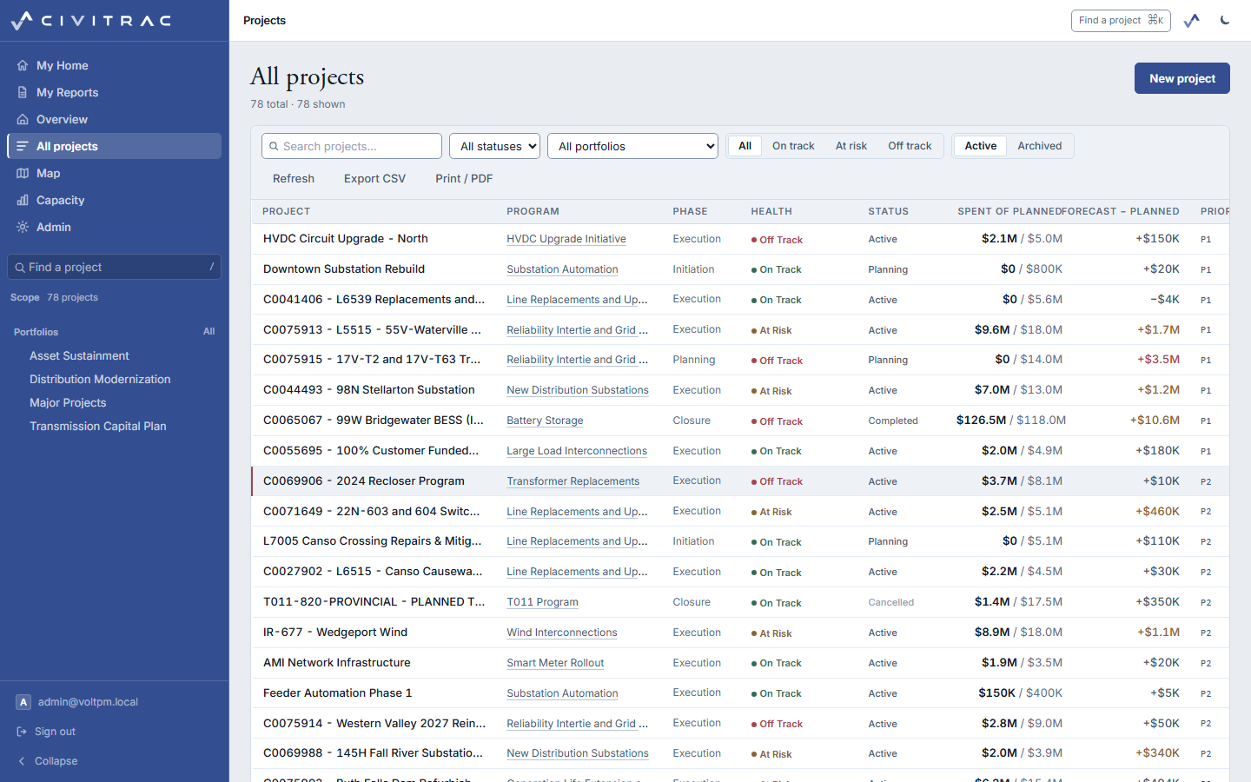
Task: Click the Collapse chevron icon
Action: 22,761
